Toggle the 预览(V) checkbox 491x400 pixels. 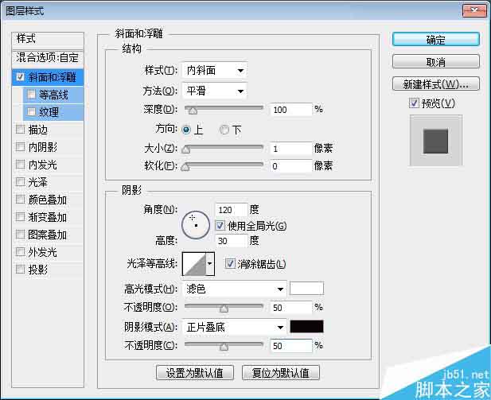click(414, 103)
